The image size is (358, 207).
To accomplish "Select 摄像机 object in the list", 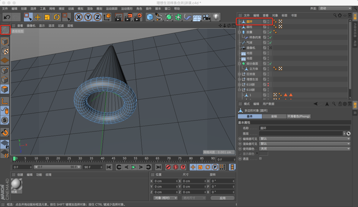I will [x=251, y=48].
